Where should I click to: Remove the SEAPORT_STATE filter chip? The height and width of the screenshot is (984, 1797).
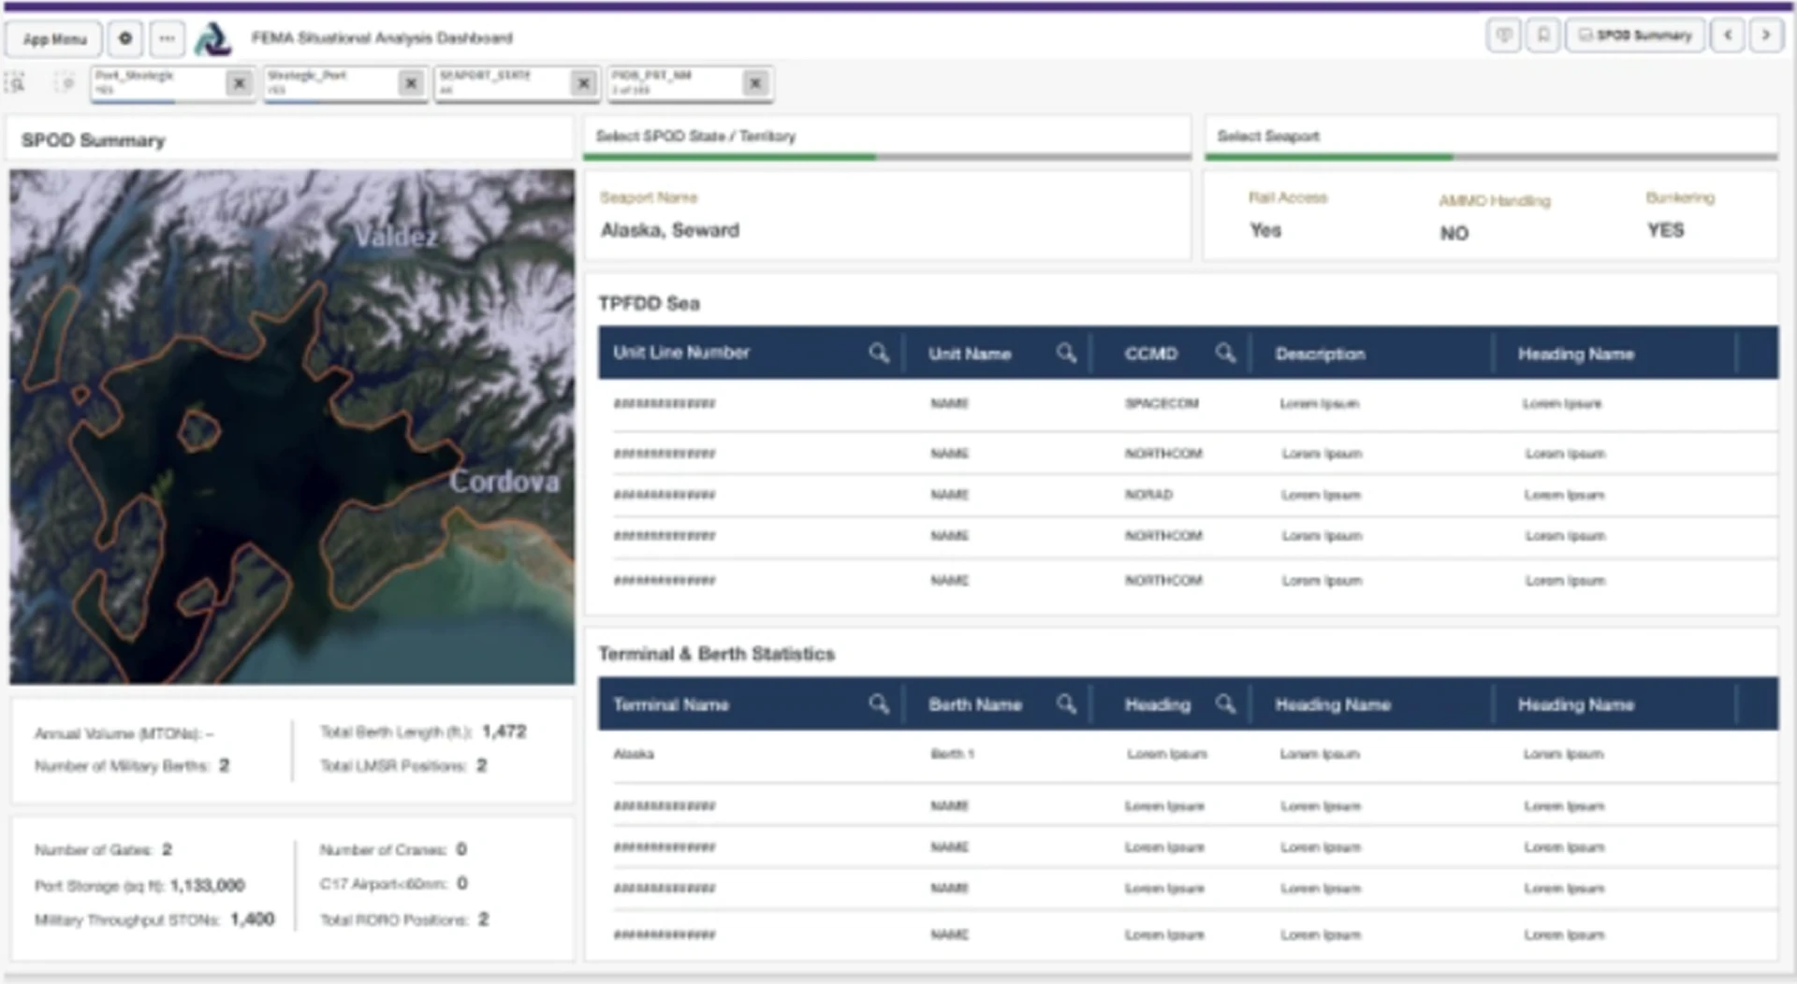tap(584, 83)
